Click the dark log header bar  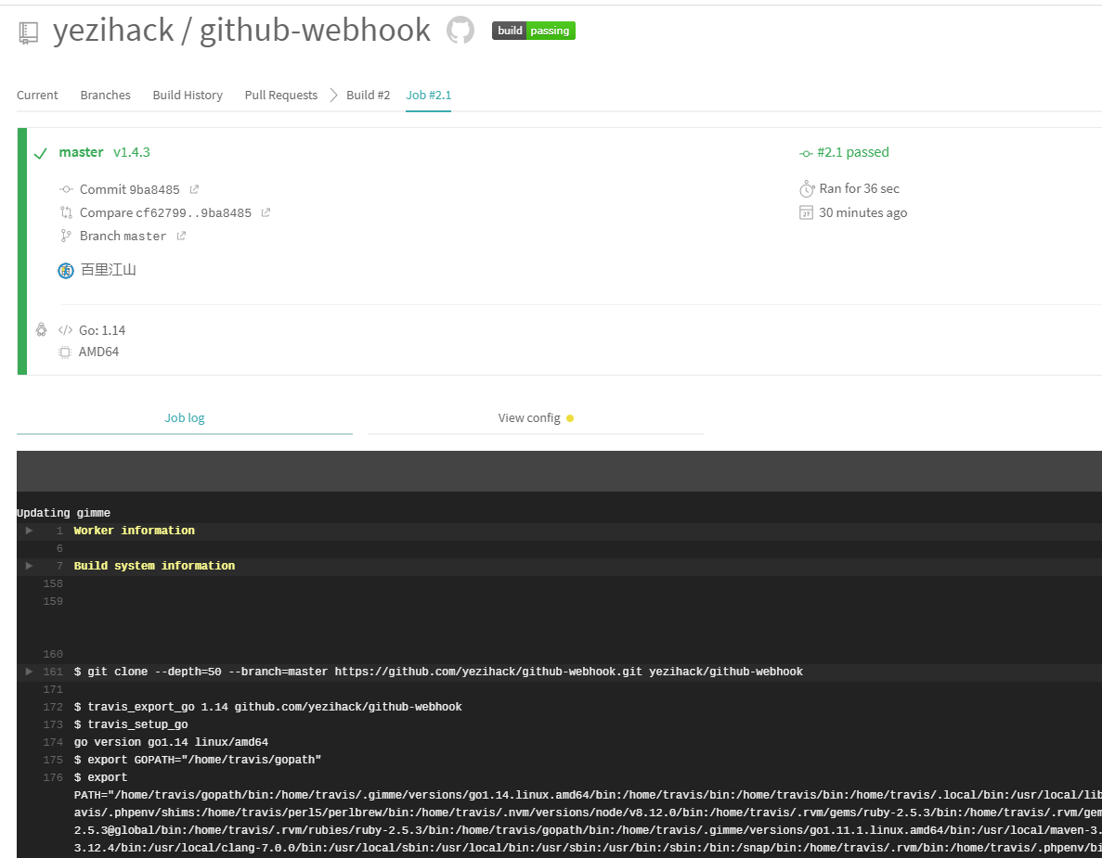[560, 471]
